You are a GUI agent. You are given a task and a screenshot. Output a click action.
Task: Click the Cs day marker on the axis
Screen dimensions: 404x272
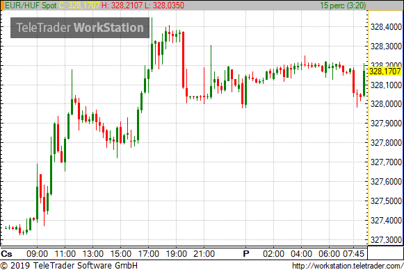(6, 254)
